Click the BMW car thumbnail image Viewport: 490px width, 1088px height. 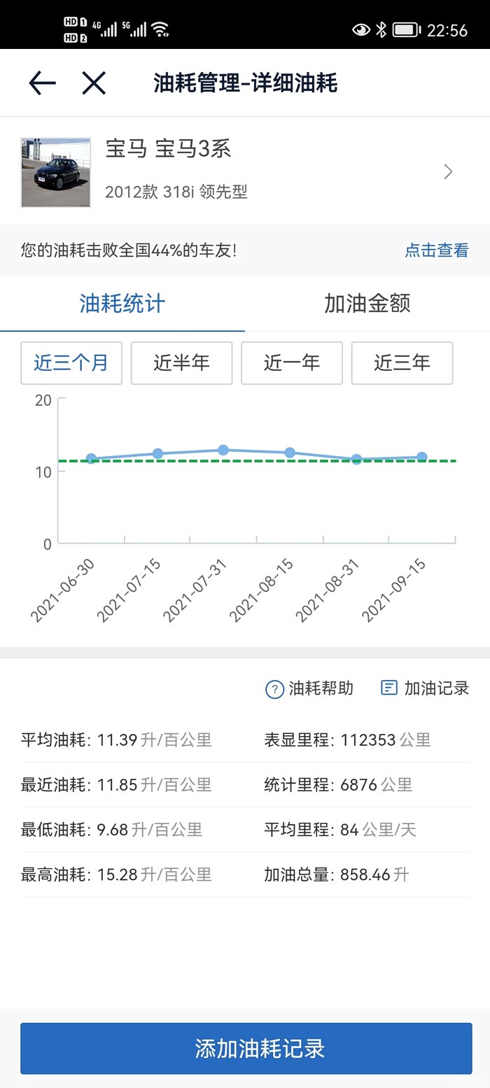click(56, 172)
